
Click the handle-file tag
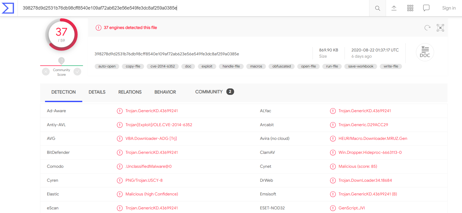click(231, 66)
